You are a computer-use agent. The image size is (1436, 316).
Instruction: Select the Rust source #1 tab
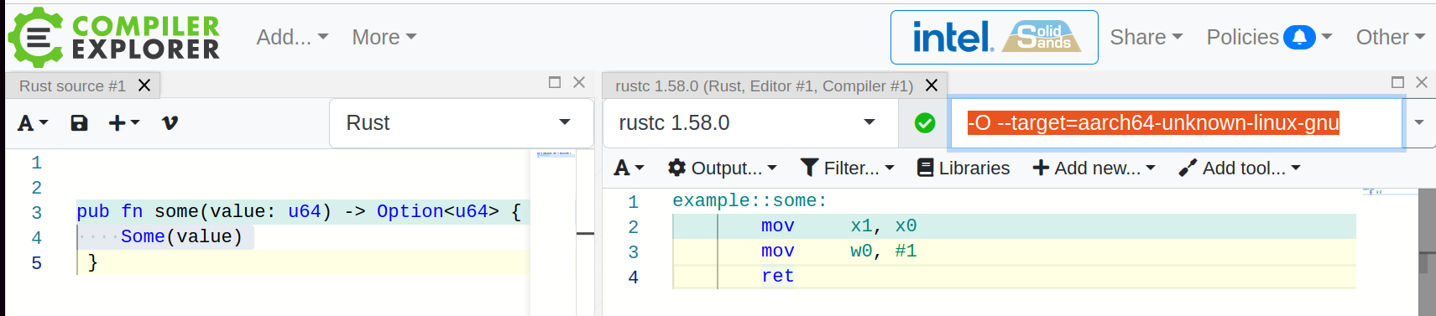[x=72, y=85]
